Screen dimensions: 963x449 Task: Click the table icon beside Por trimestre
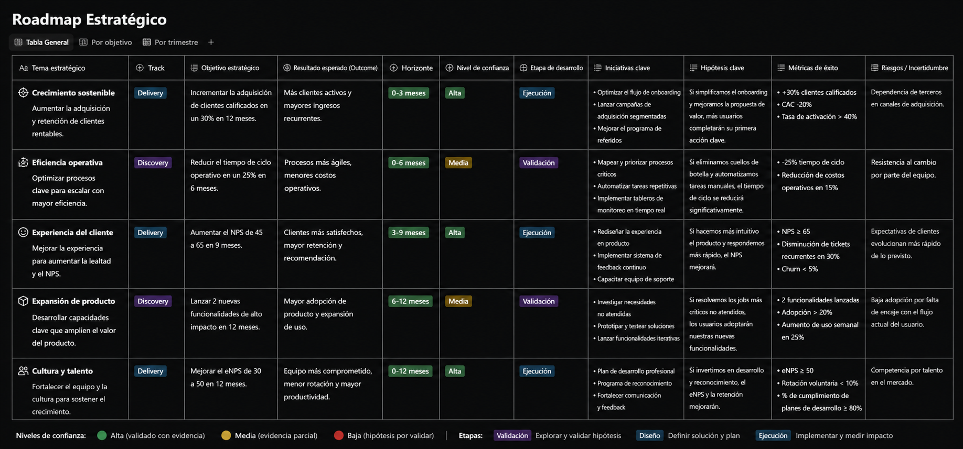pos(147,42)
